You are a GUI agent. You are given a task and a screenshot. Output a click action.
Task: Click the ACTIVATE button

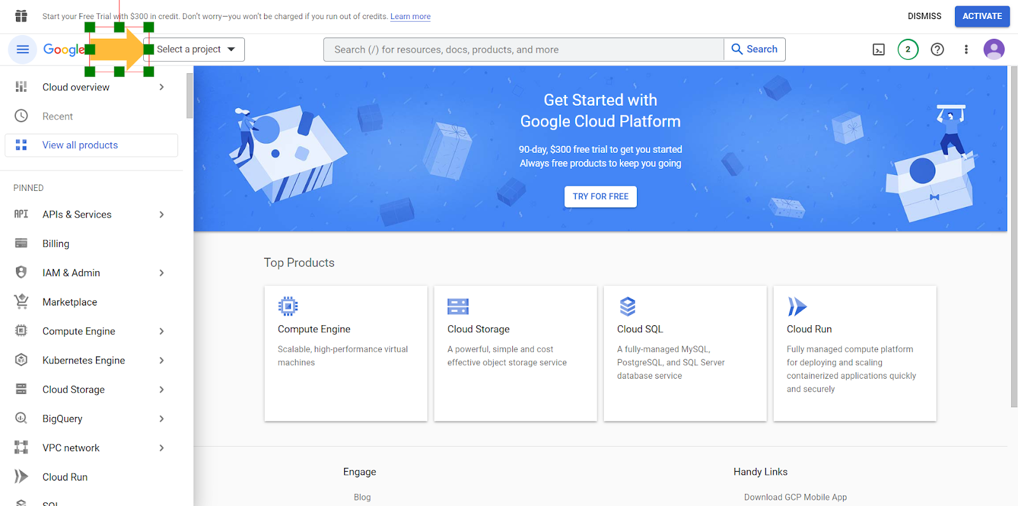coord(982,17)
